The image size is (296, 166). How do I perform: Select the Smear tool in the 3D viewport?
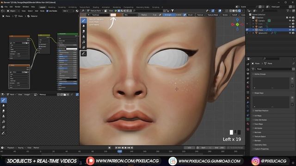84,31
